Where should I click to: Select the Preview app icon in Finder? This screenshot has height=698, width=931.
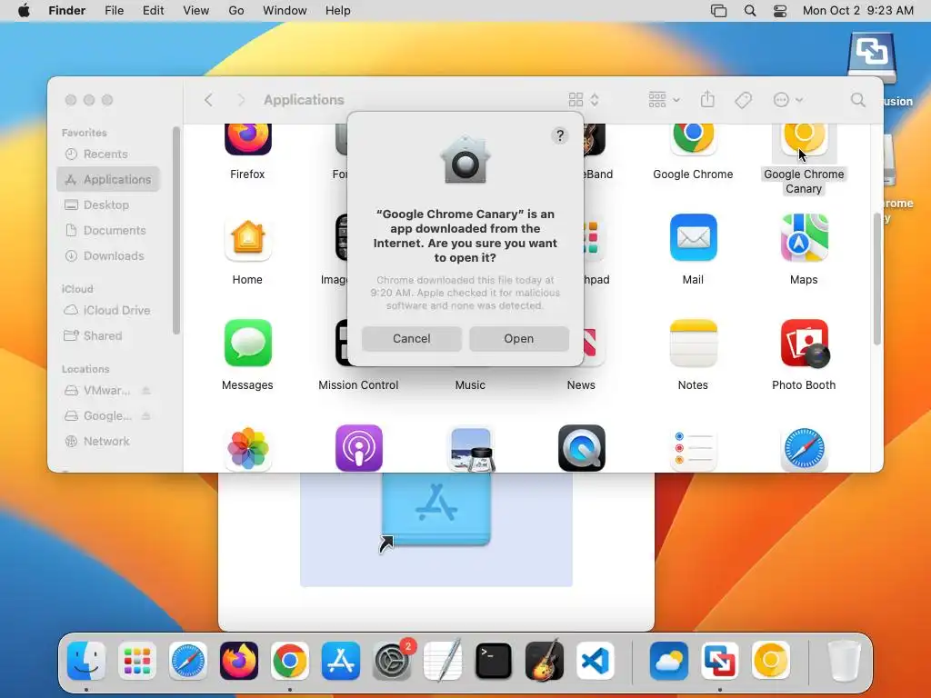(x=471, y=449)
